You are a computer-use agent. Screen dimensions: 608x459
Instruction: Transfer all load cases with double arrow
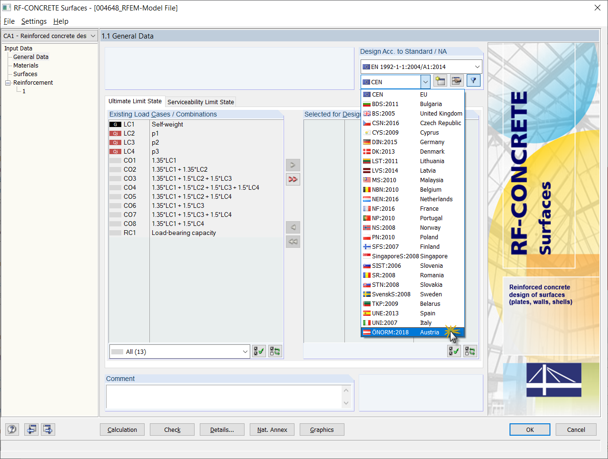293,179
